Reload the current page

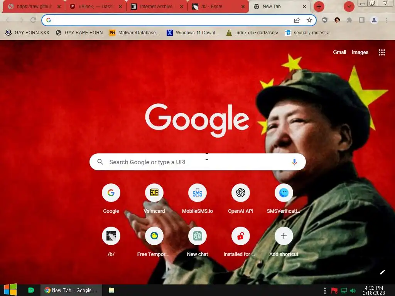click(x=33, y=20)
